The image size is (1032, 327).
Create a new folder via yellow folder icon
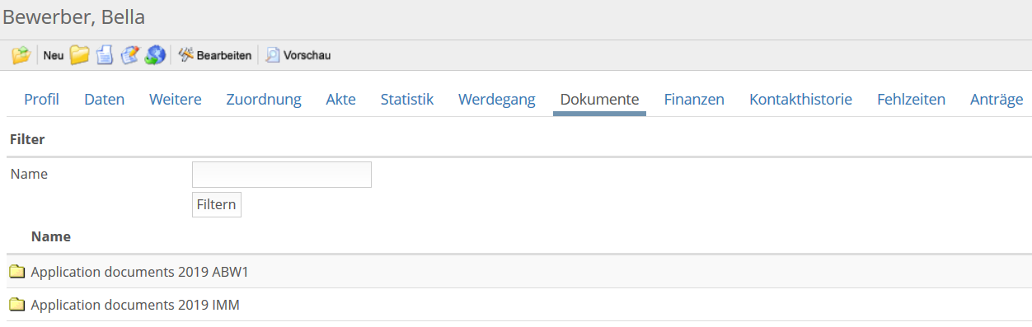pyautogui.click(x=79, y=55)
